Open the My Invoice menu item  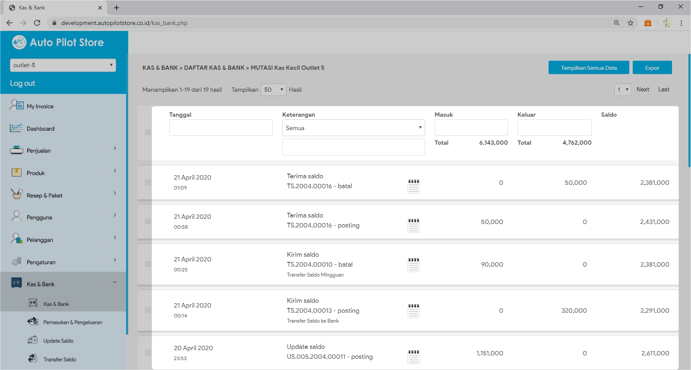click(x=40, y=106)
